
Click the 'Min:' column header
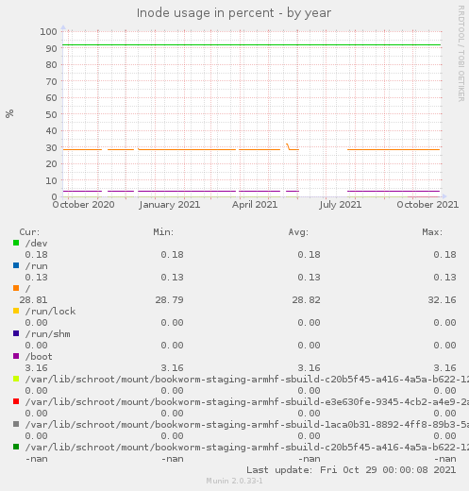tap(163, 232)
